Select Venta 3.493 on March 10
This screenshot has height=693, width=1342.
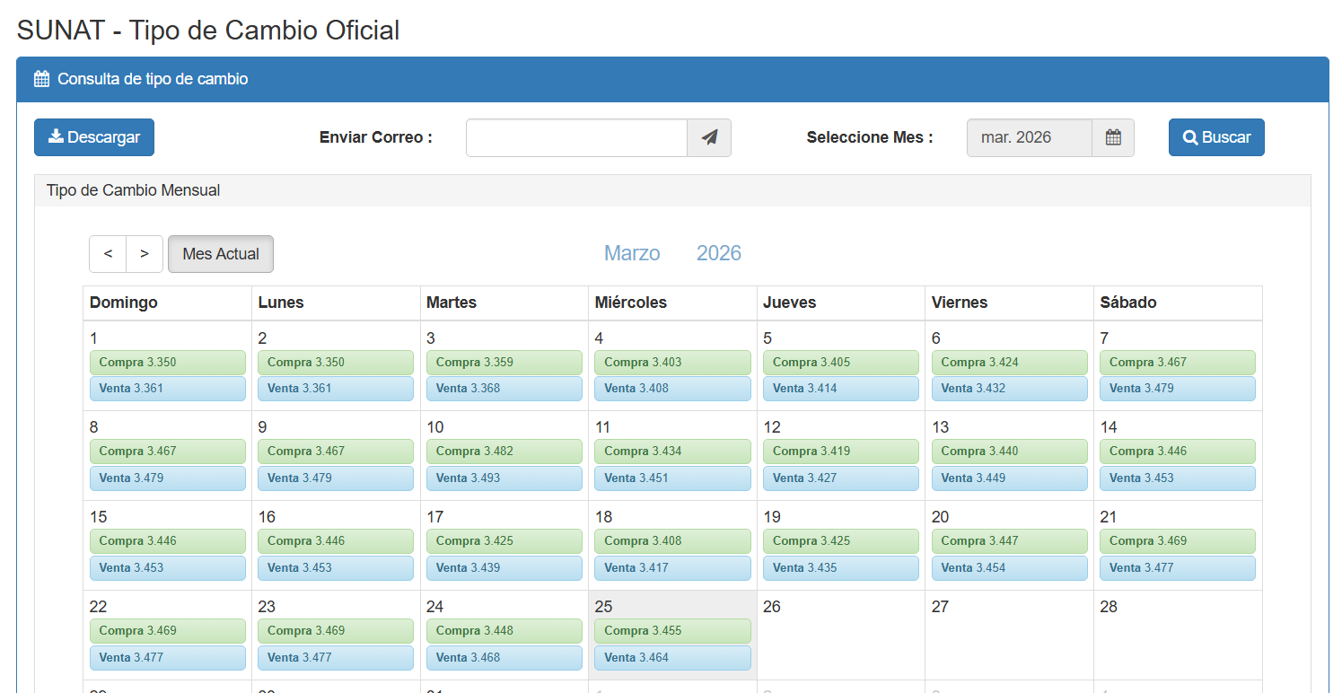[504, 478]
